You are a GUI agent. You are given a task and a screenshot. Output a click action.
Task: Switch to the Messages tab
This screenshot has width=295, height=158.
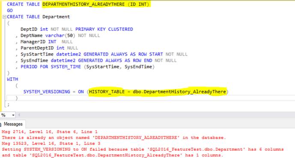click(x=13, y=124)
